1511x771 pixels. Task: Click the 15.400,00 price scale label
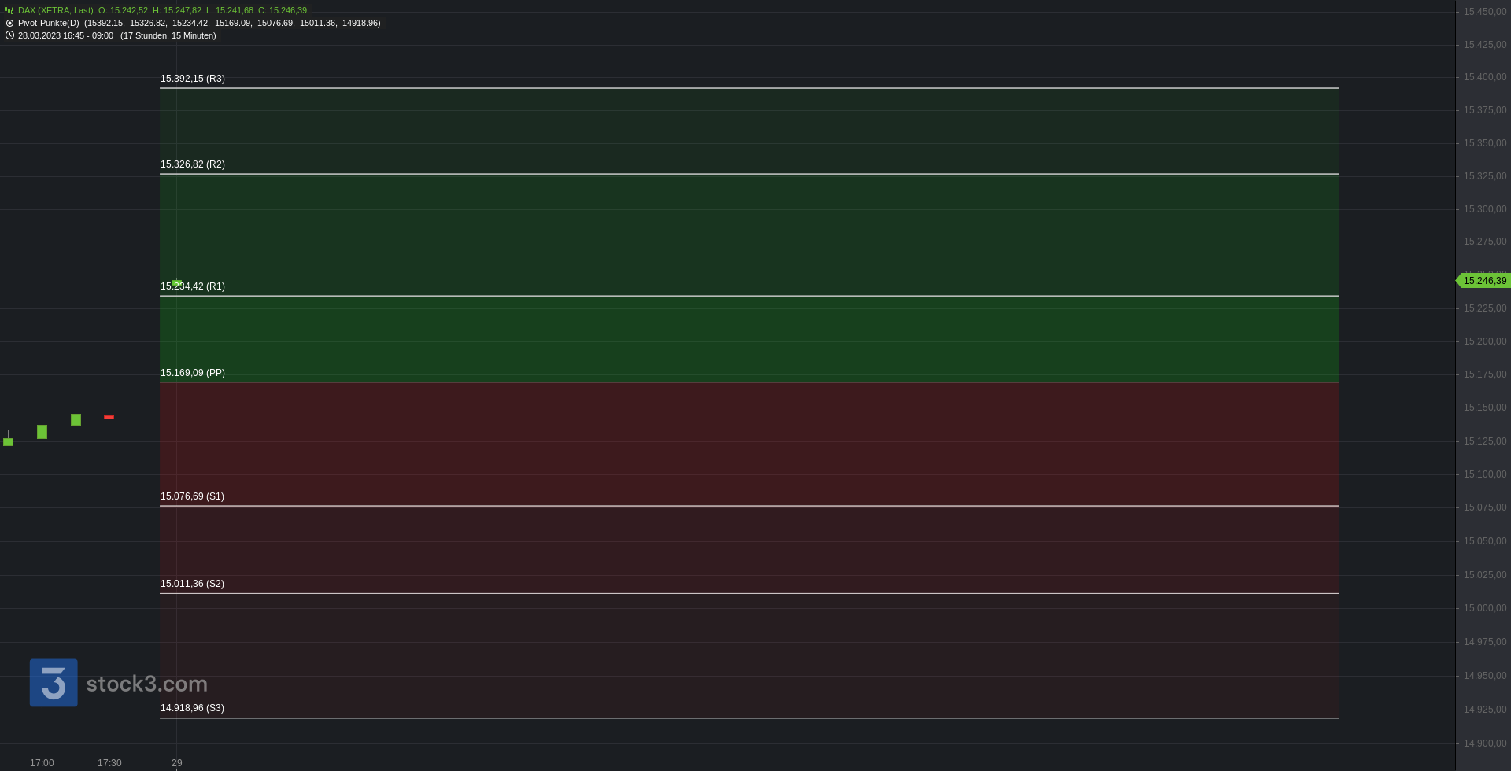coord(1485,77)
